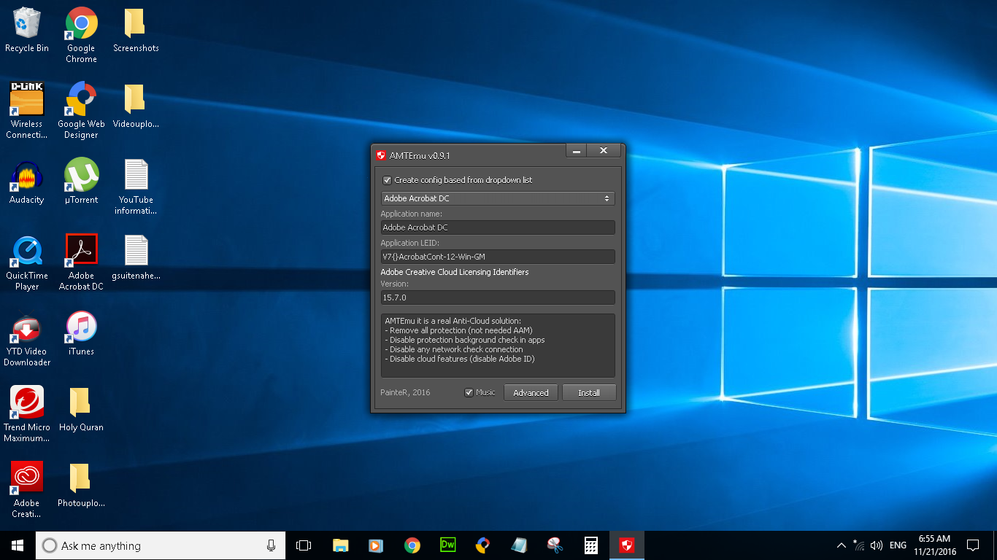Select the Google Web Designer desktop shortcut
This screenshot has height=560, width=997.
[x=81, y=110]
